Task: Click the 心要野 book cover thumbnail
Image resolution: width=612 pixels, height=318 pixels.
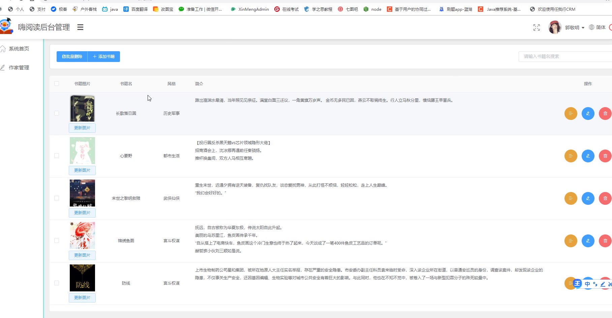Action: (x=82, y=151)
